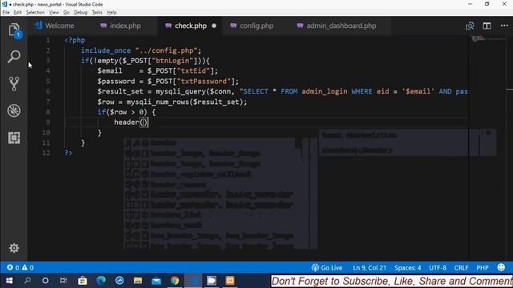Image resolution: width=513 pixels, height=288 pixels.
Task: Click the feedback smiley icon
Action: [501, 267]
